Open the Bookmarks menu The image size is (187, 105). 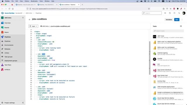click(x=34, y=1)
